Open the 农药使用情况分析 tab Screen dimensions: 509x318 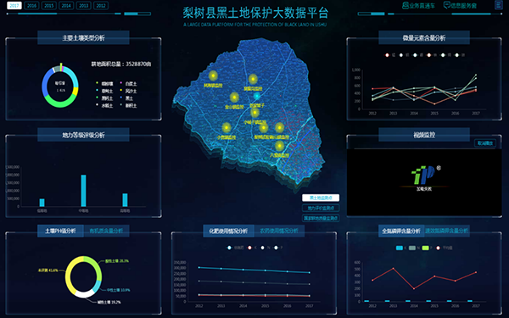click(x=279, y=231)
